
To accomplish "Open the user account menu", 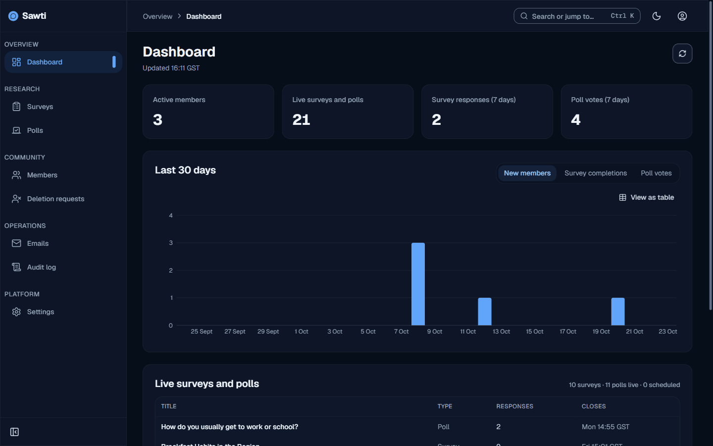I will click(682, 16).
